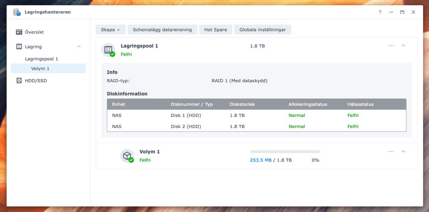Select Volym 1 in the sidebar tree

click(40, 68)
